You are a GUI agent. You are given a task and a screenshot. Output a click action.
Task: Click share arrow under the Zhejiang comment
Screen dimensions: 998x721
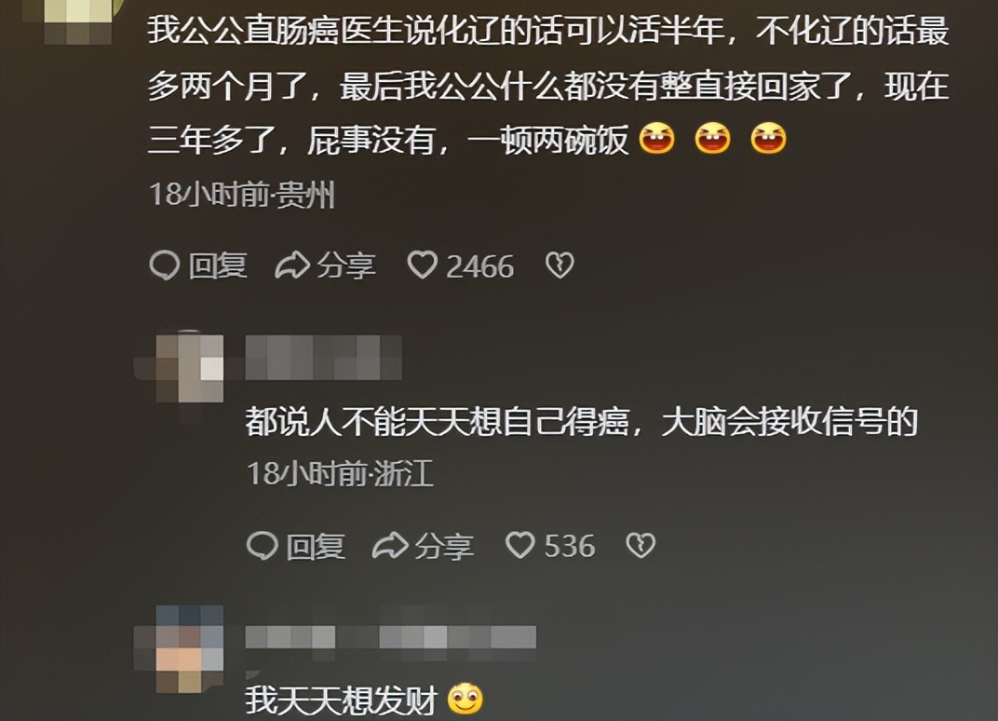click(390, 546)
